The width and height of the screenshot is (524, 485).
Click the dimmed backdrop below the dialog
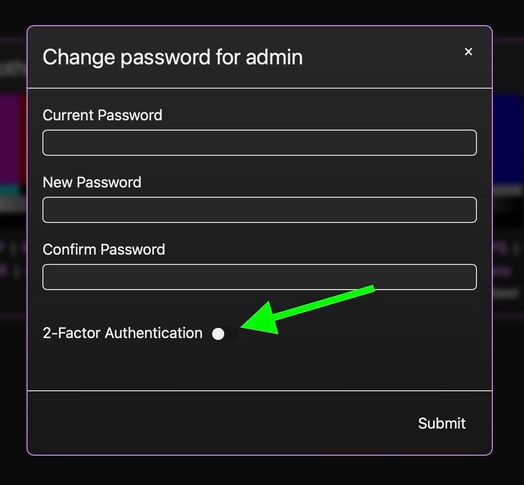pyautogui.click(x=262, y=470)
